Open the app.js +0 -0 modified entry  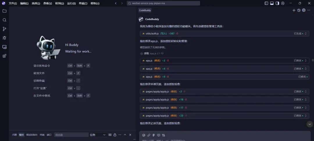coord(224,77)
